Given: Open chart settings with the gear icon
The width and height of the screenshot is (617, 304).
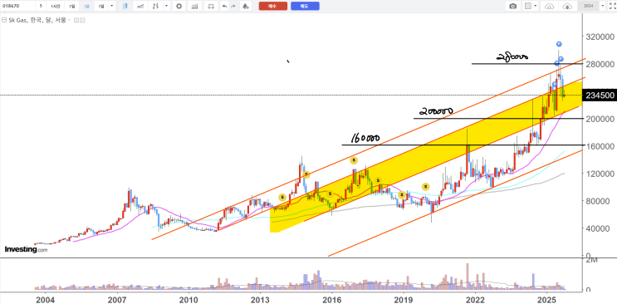Looking at the screenshot, I should click(179, 6).
